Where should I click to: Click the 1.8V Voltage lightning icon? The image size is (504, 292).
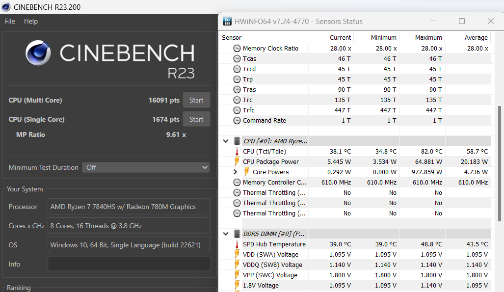(x=237, y=285)
